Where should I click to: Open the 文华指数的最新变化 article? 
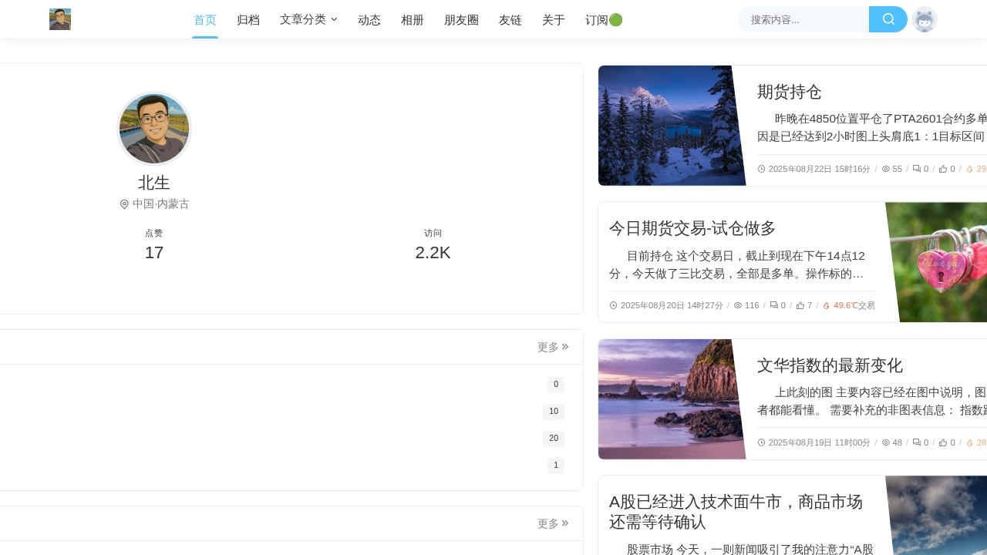tap(830, 365)
